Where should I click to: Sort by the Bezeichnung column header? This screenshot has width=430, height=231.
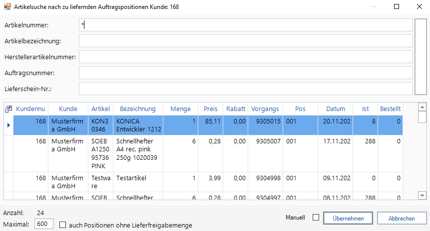[138, 109]
